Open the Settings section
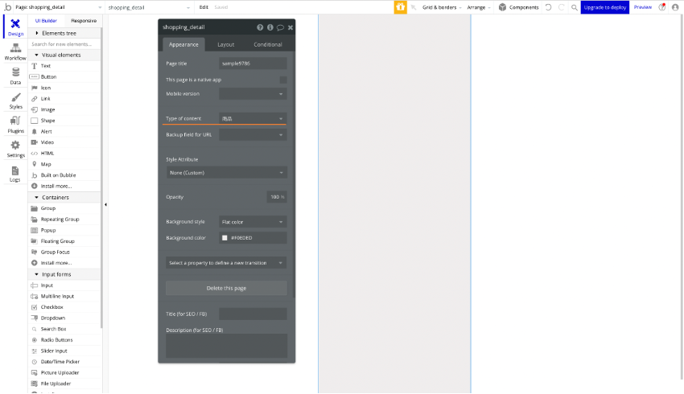684x394 pixels. coord(15,150)
